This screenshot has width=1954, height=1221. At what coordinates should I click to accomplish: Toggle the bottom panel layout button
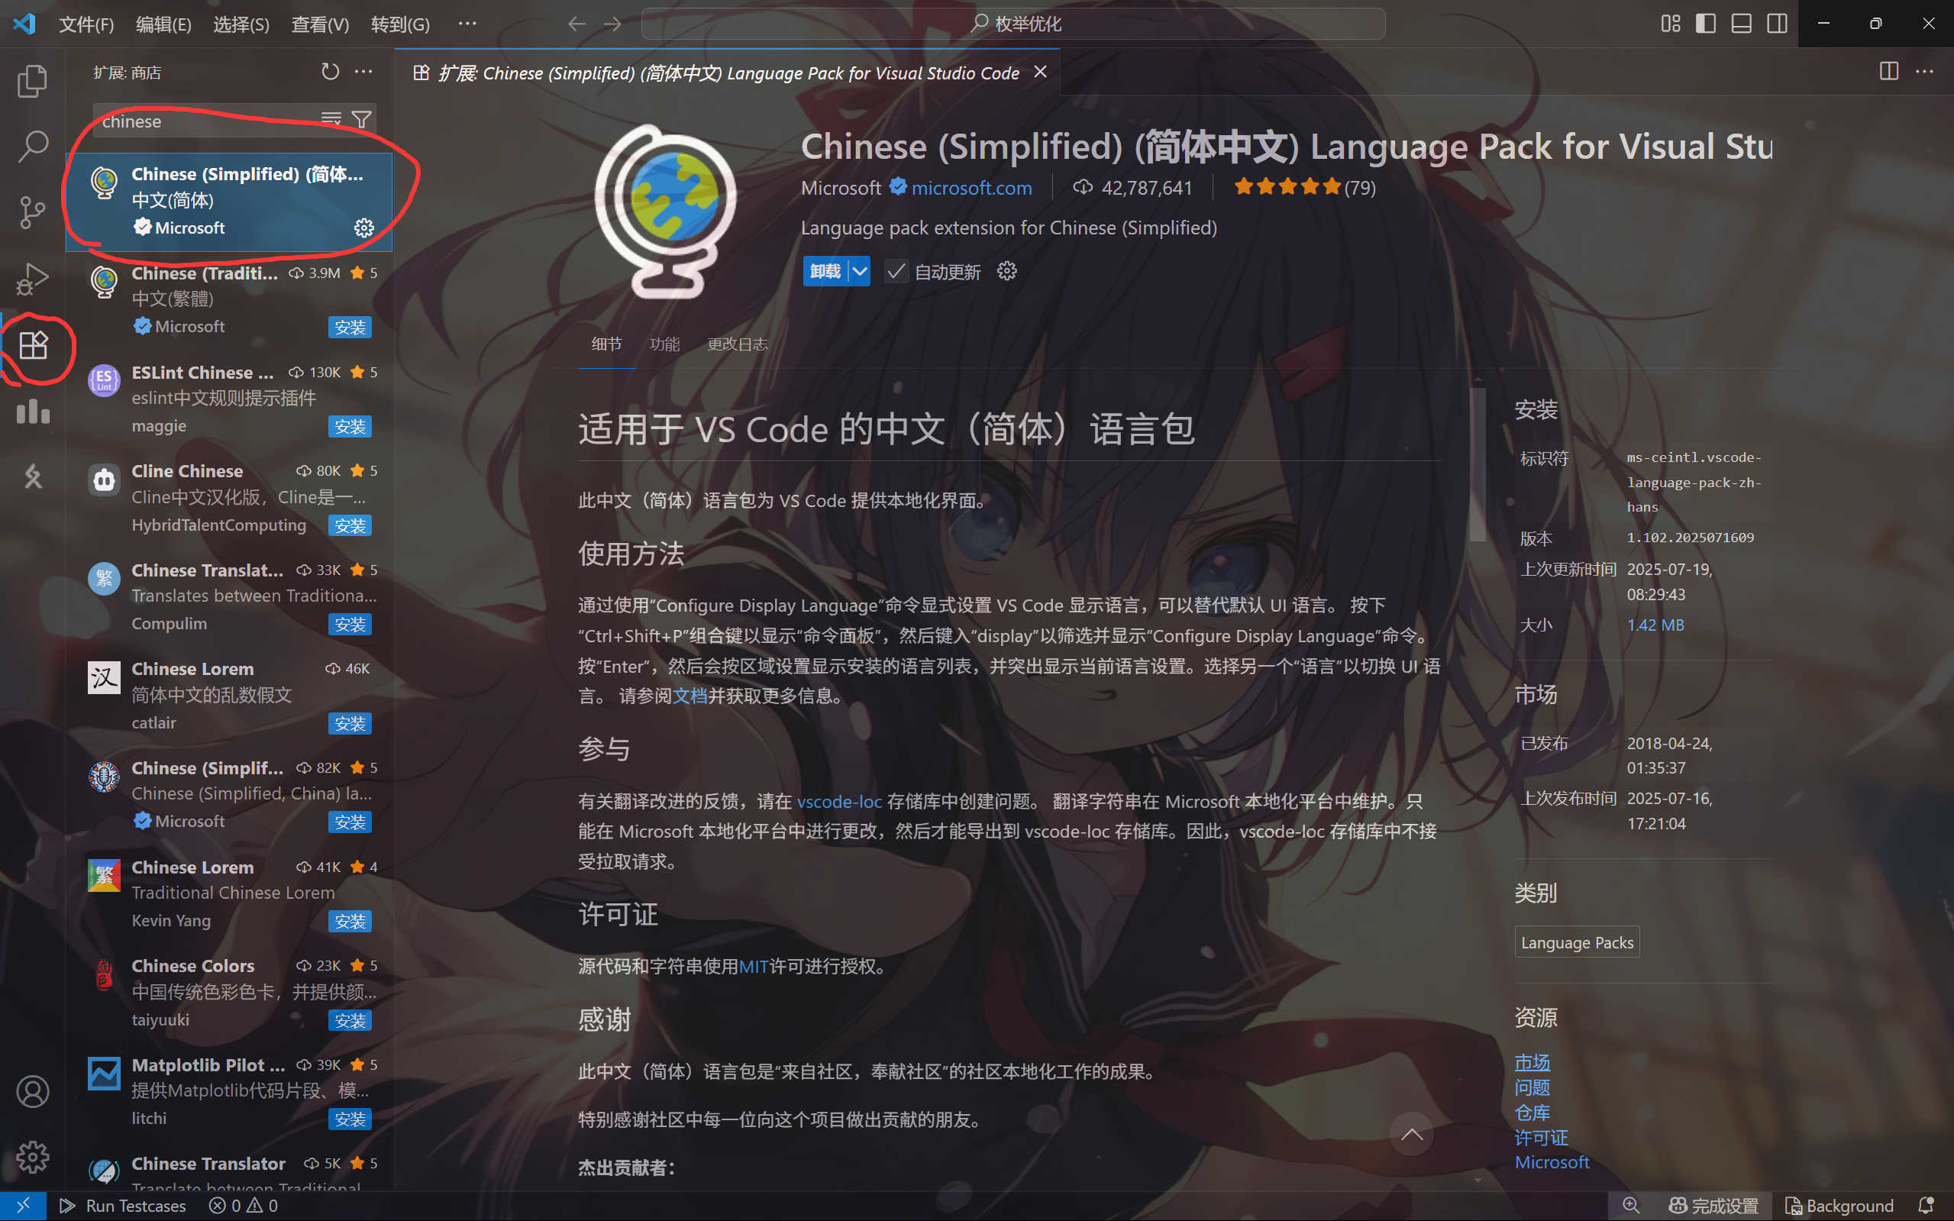point(1741,24)
